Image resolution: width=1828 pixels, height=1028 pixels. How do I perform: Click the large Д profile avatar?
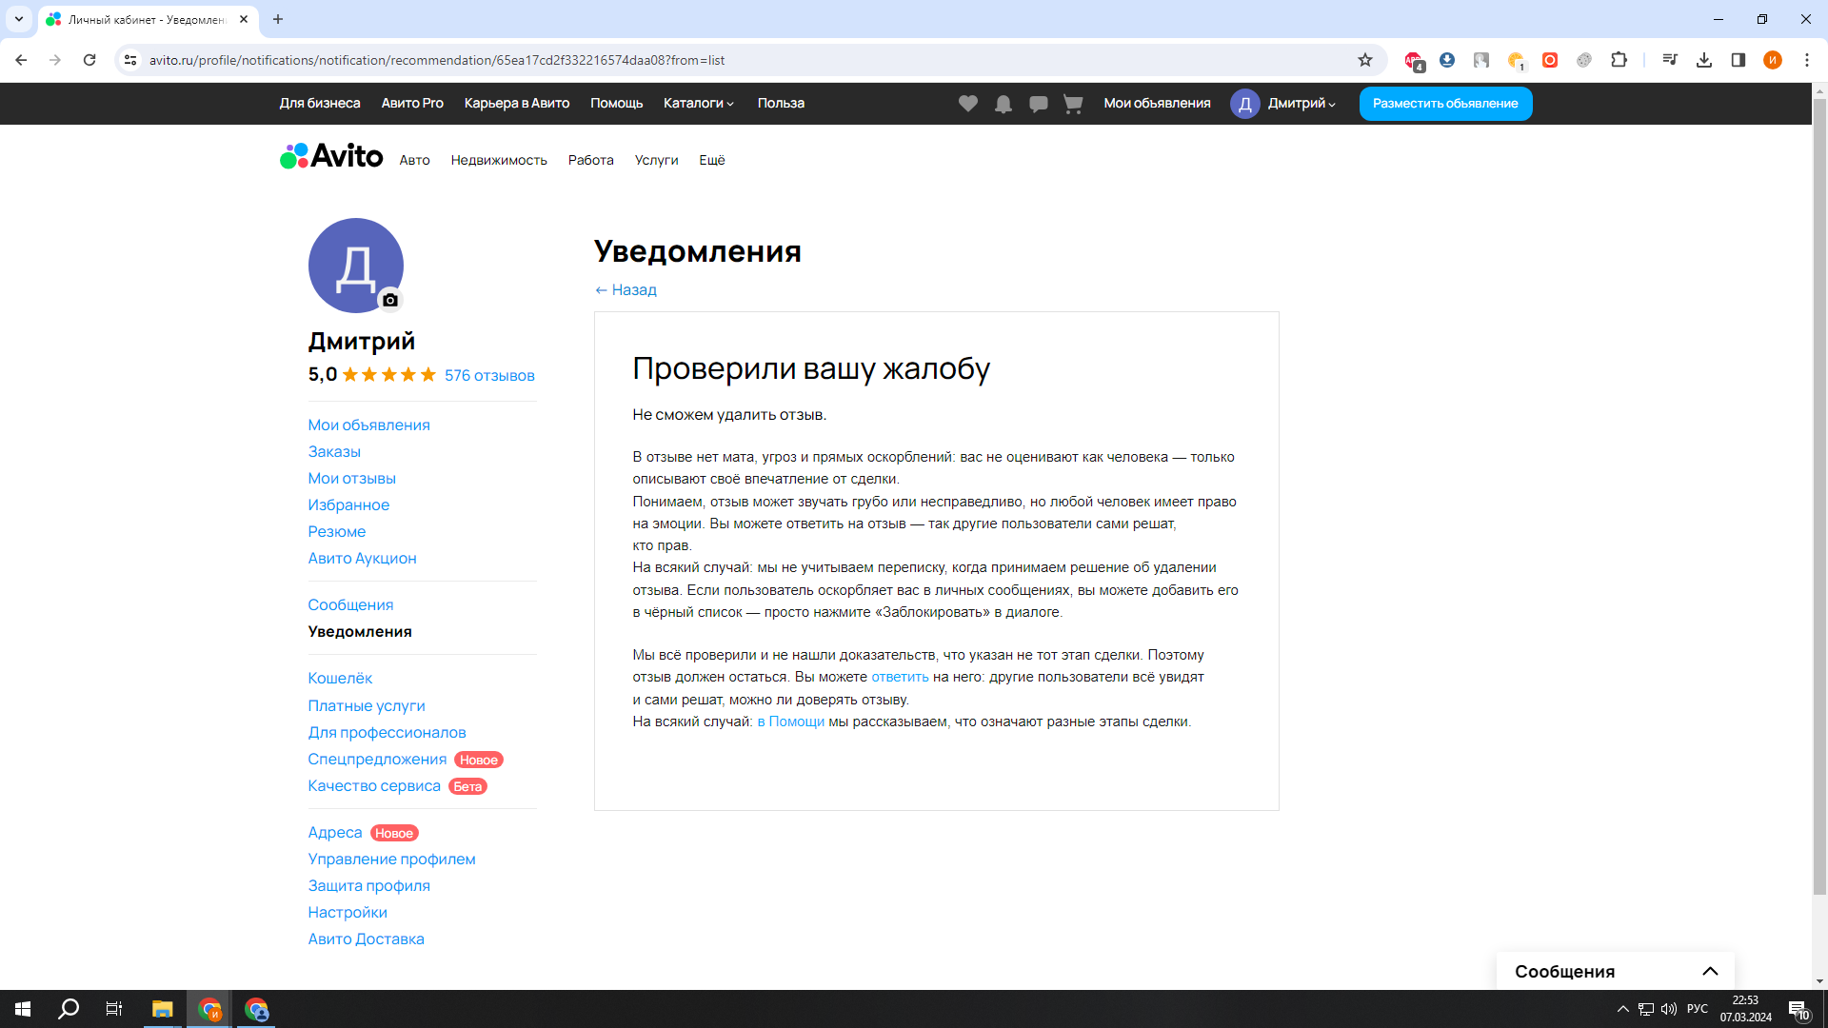355,266
